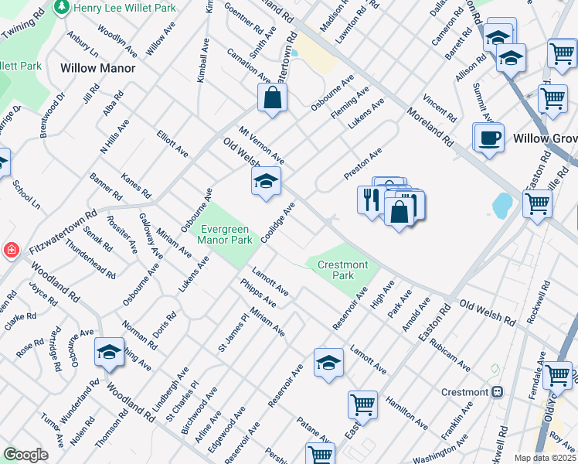The width and height of the screenshot is (578, 464).
Task: Open shopping cart marker east of Summit Ave
Action: click(x=552, y=101)
